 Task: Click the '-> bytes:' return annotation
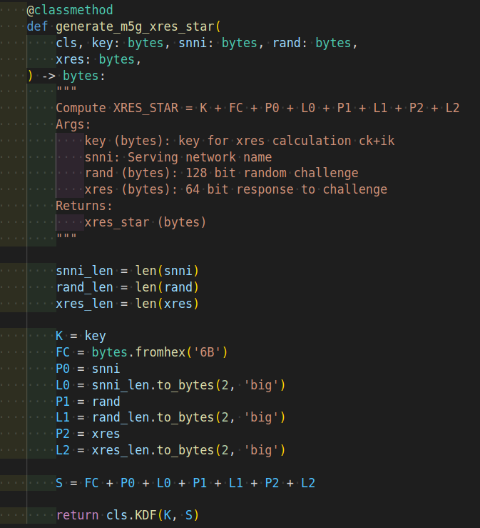(73, 76)
